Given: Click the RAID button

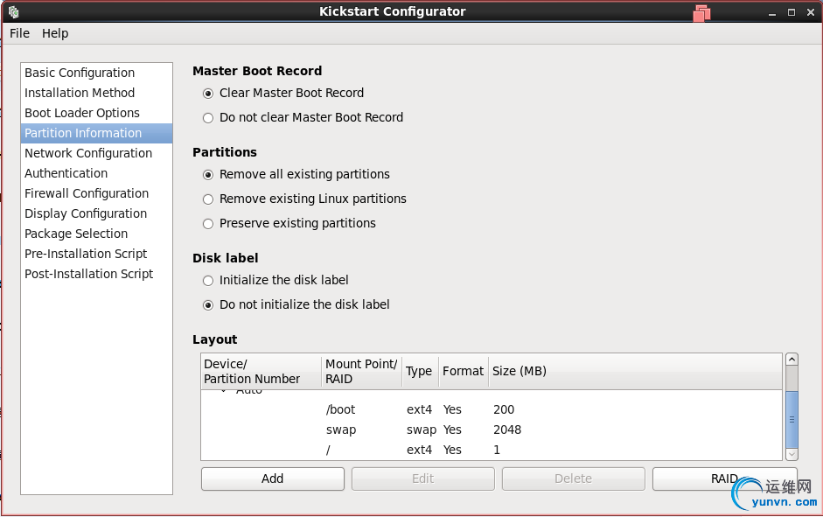Looking at the screenshot, I should (x=724, y=479).
